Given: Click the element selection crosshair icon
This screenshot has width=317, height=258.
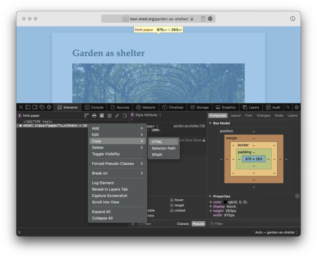Looking at the screenshot, I should pos(49,107).
